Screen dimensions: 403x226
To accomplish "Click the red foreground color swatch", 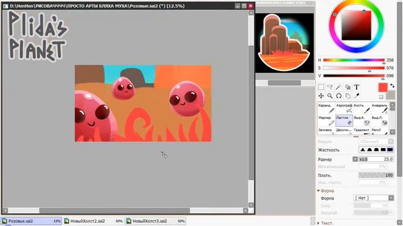I will point(383,88).
